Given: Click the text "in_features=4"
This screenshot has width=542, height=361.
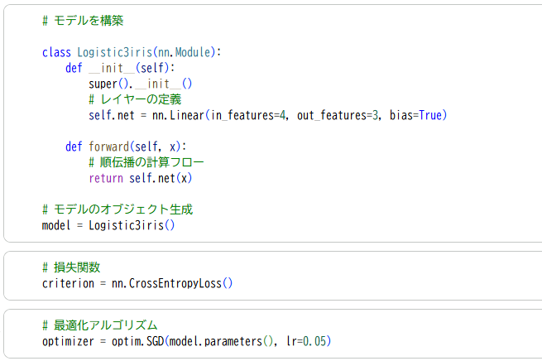Looking at the screenshot, I should [248, 115].
